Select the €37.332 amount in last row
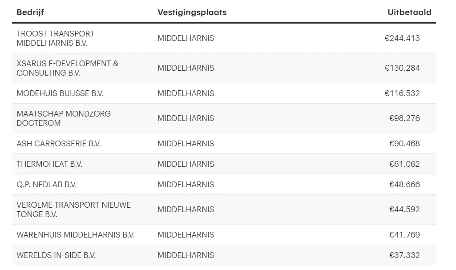This screenshot has width=456, height=270. pyautogui.click(x=404, y=255)
